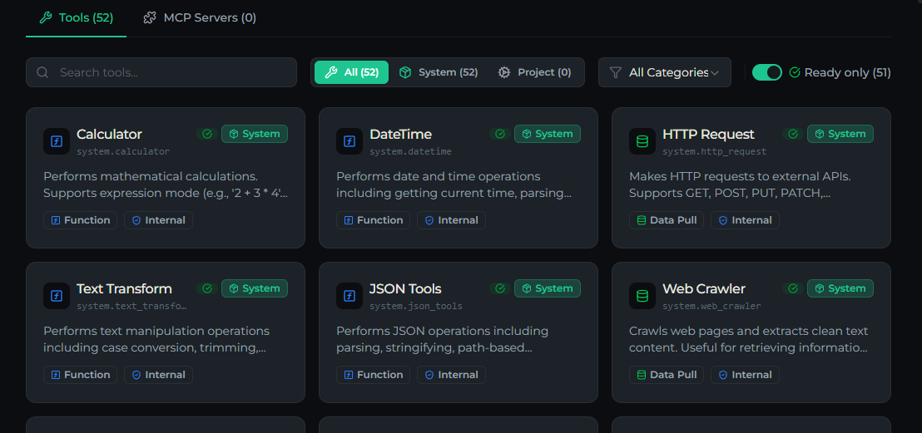Toggle the Ready only switch
The width and height of the screenshot is (922, 433).
pyautogui.click(x=766, y=72)
